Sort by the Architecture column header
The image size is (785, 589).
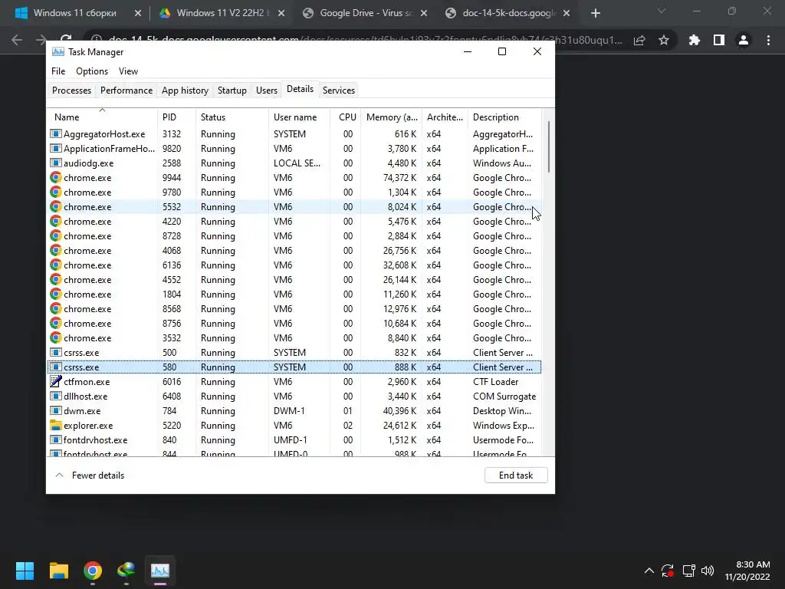(x=445, y=117)
